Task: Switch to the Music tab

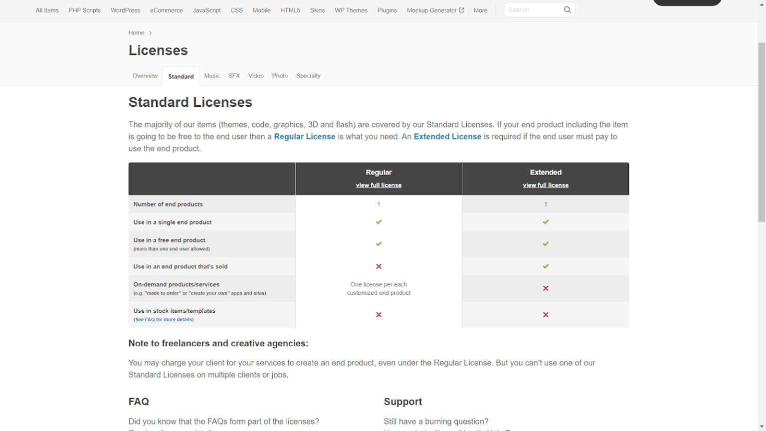Action: (x=212, y=76)
